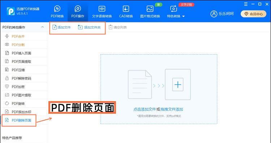Viewport: 271px width, 143px height.
Task: Click the 特色产品推荐 heading
Action: 12,138
